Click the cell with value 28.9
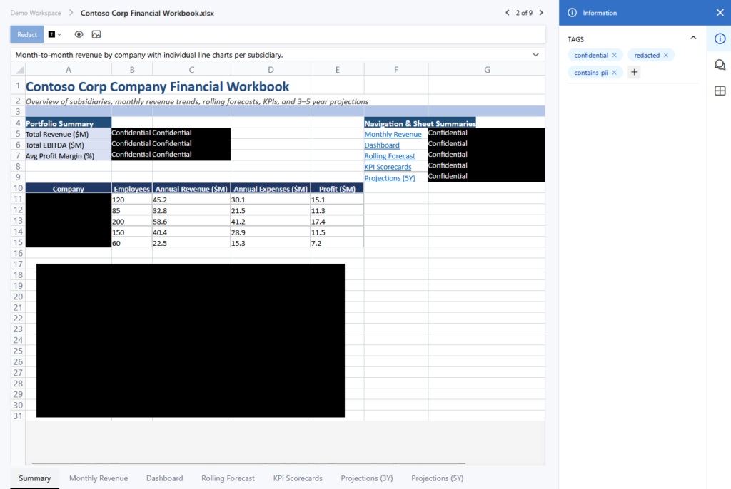731x489 pixels. click(x=271, y=232)
